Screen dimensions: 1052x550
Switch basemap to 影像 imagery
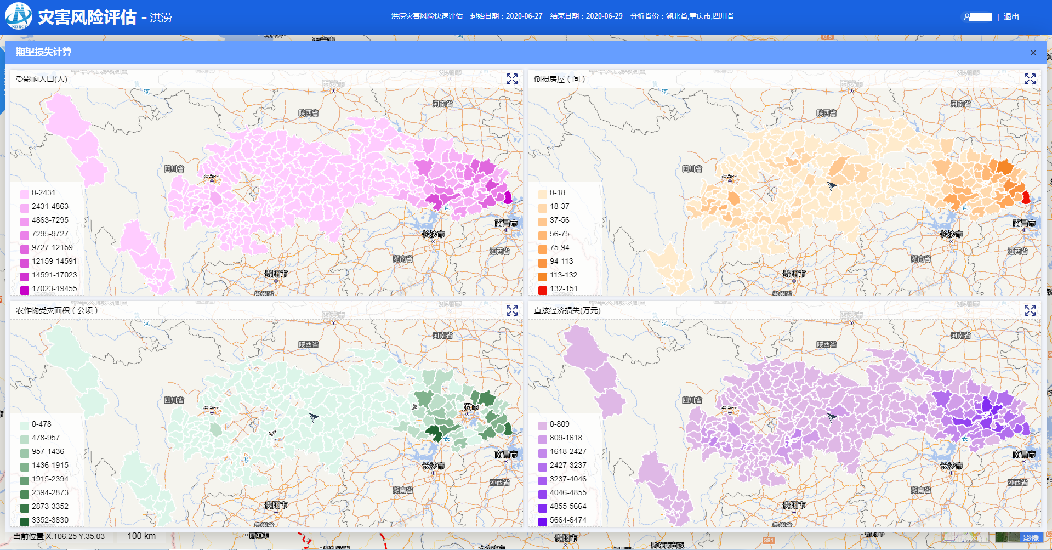[x=1031, y=538]
